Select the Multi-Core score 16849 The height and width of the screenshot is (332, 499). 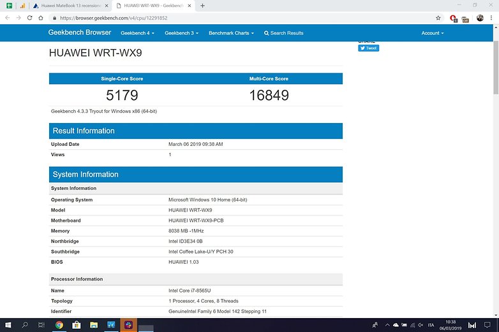(269, 95)
